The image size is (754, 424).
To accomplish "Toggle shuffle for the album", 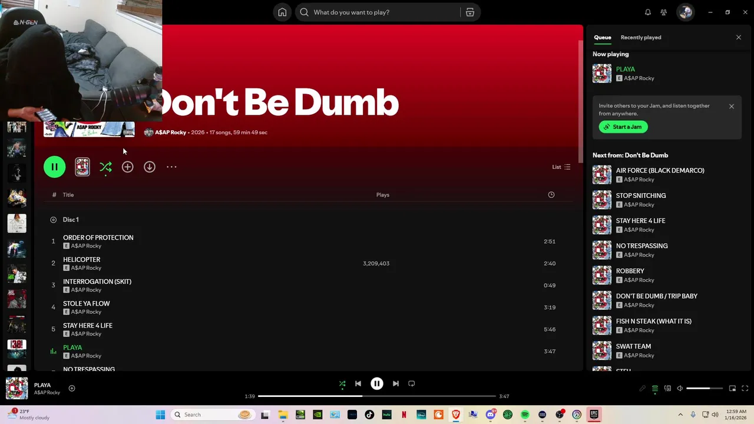I will click(x=105, y=167).
